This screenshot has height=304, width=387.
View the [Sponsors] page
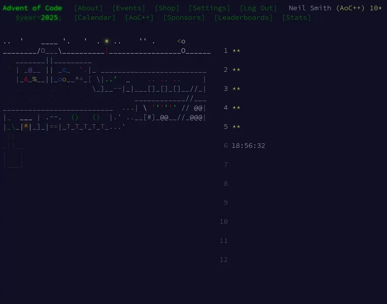184,17
